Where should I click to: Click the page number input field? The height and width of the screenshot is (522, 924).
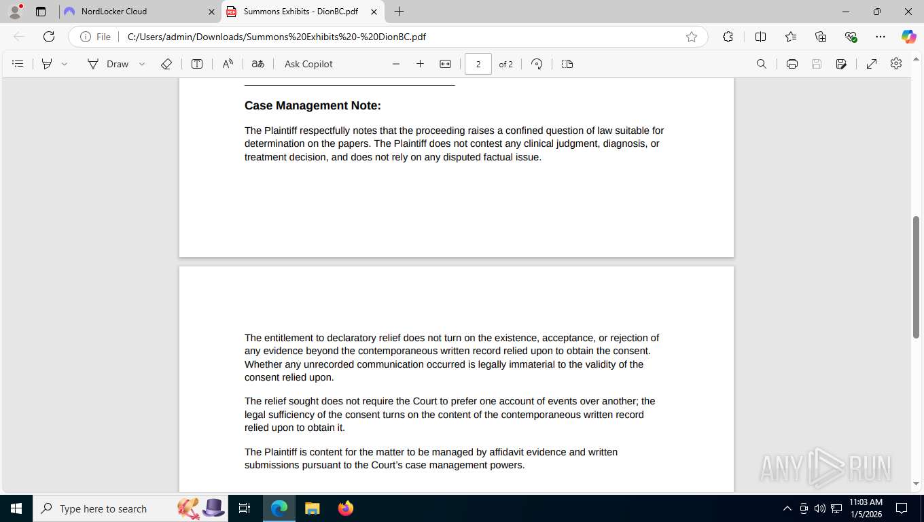478,64
